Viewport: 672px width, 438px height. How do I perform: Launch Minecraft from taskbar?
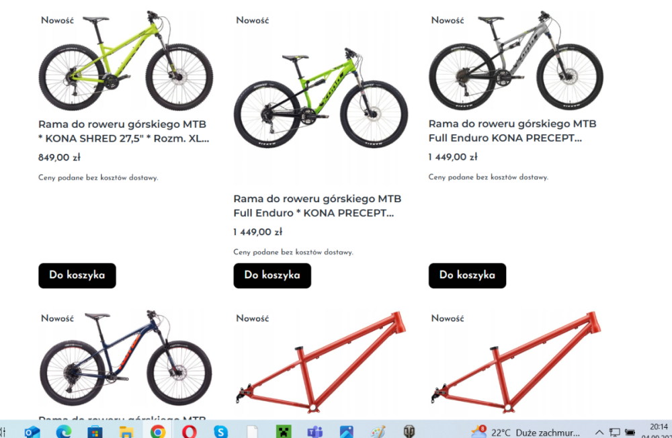284,431
